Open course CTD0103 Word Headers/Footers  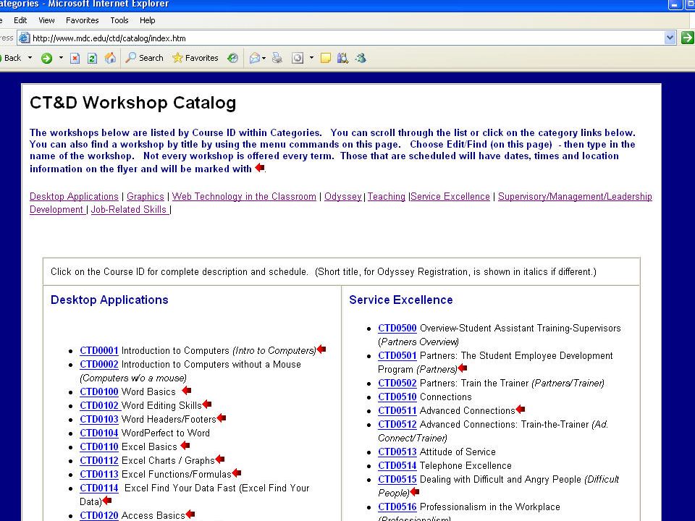coord(99,419)
